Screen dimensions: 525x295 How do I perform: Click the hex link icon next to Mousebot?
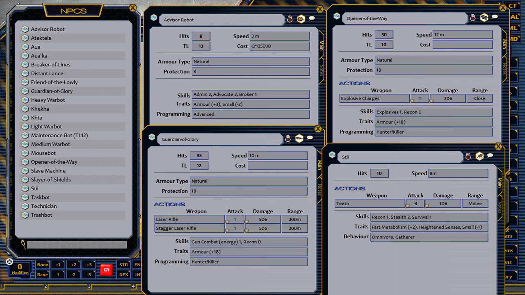tap(25, 153)
